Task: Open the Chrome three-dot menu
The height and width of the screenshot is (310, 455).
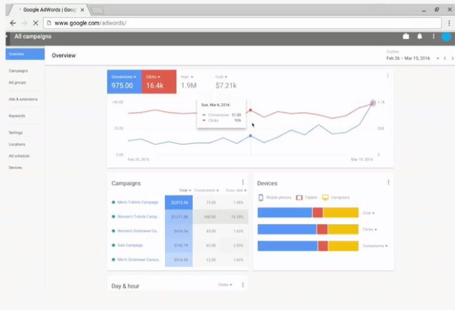Action: point(449,23)
